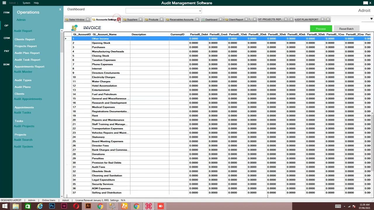The height and width of the screenshot is (210, 374).
Task: Open InDesign from taskbar
Action: [x=64, y=206]
